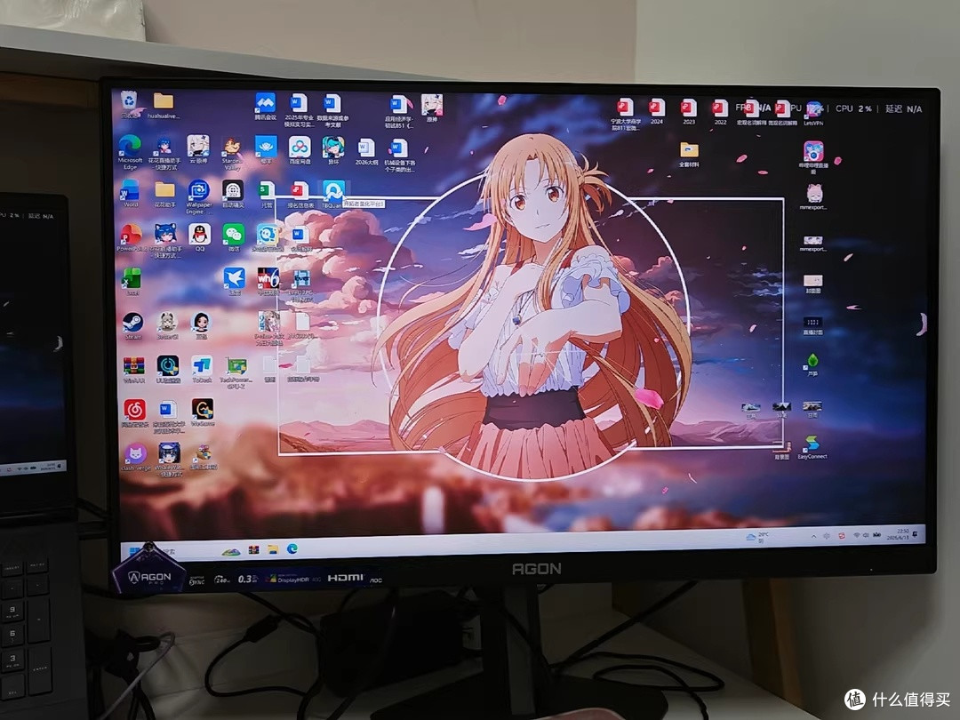
Task: Open File Explorer from the taskbar
Action: coord(273,549)
